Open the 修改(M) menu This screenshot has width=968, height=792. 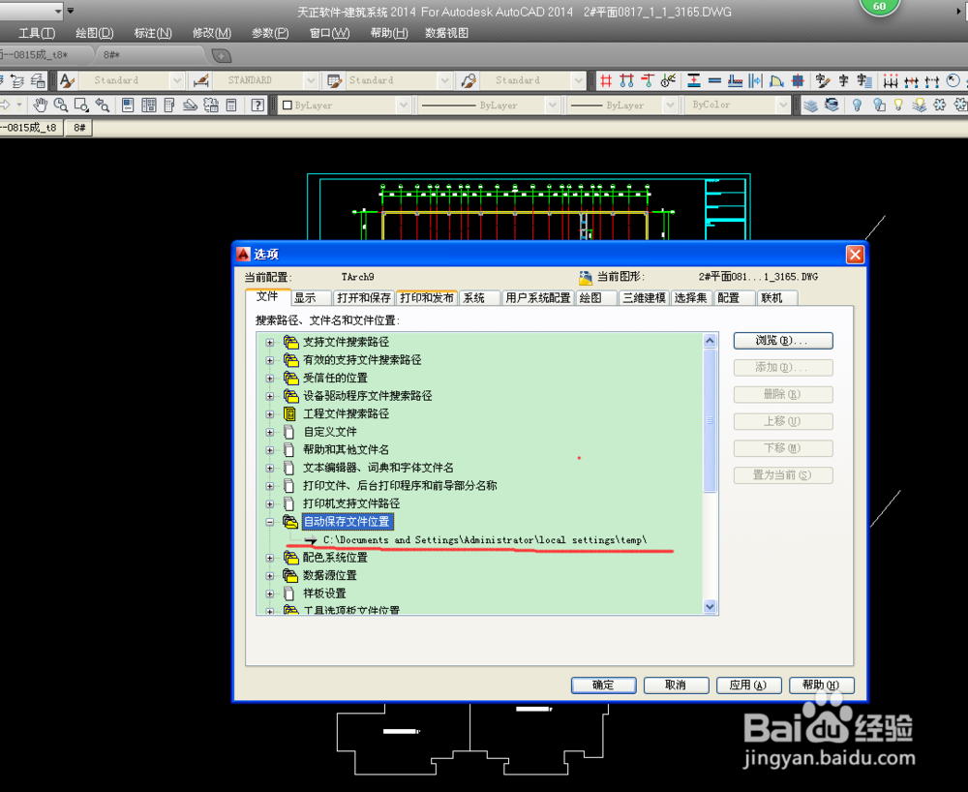[x=212, y=33]
